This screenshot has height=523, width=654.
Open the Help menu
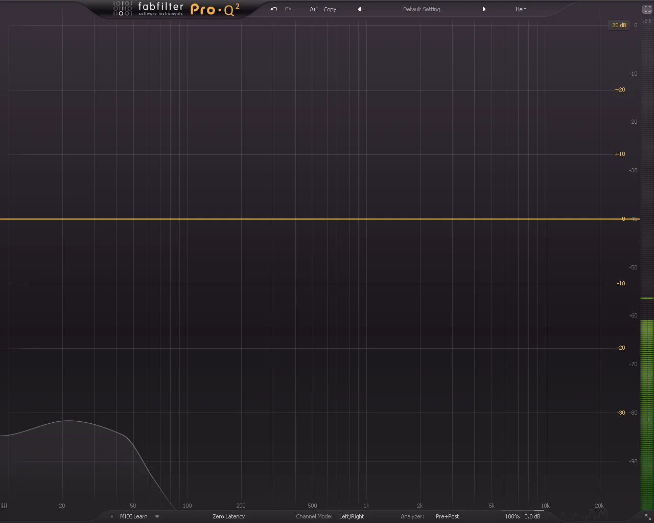(x=521, y=9)
